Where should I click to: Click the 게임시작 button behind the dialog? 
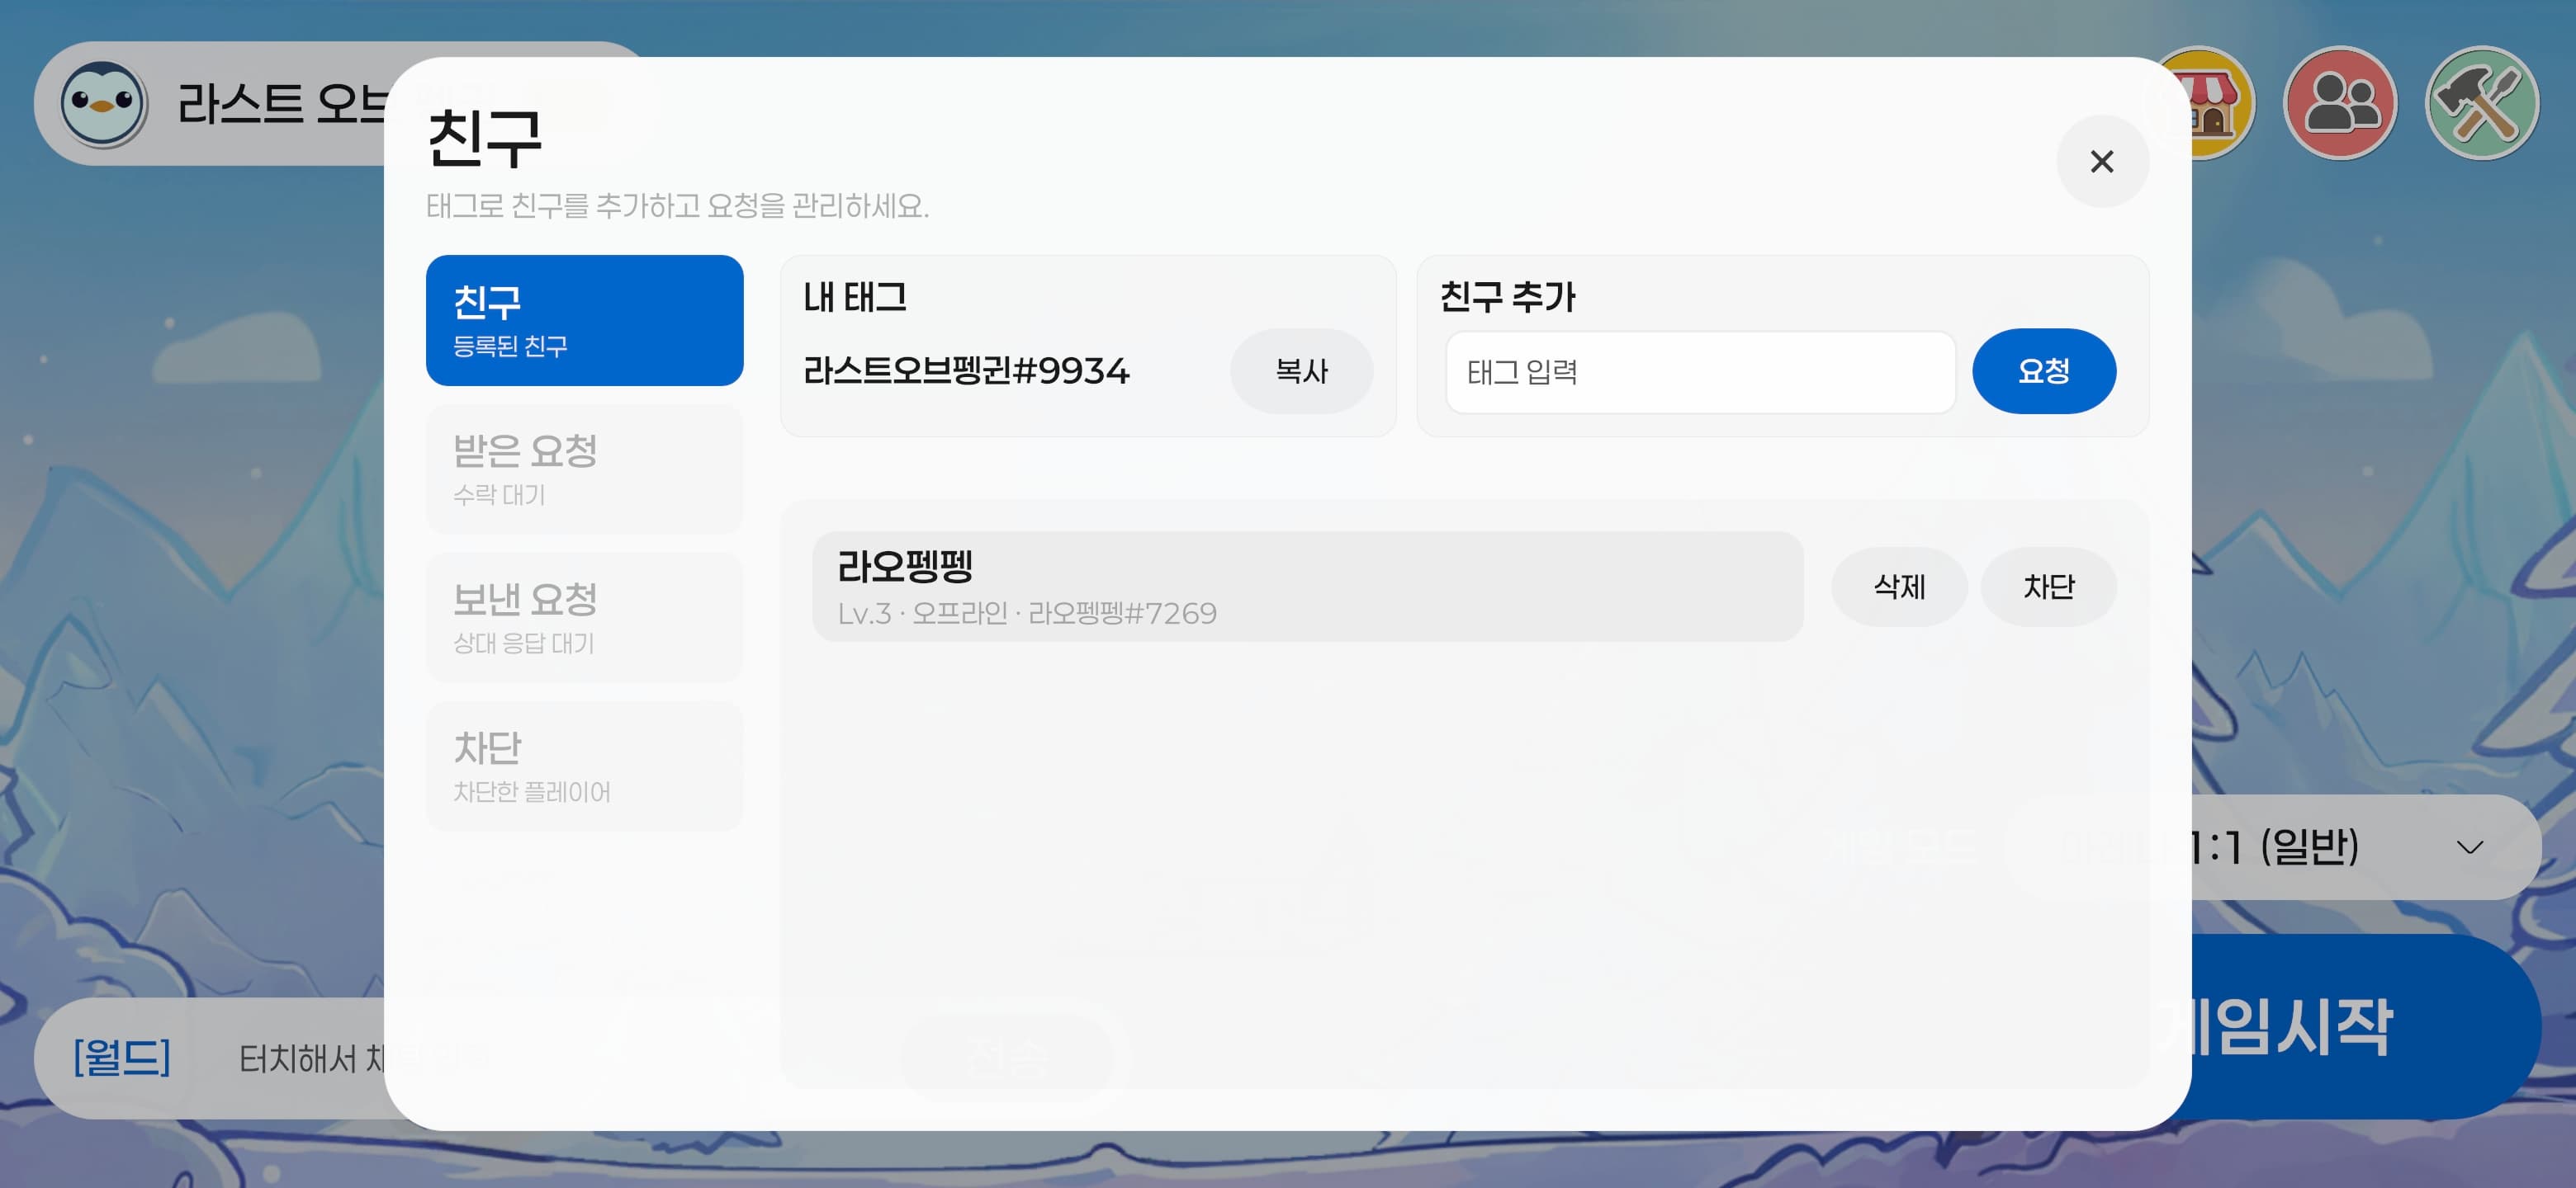[2366, 1026]
